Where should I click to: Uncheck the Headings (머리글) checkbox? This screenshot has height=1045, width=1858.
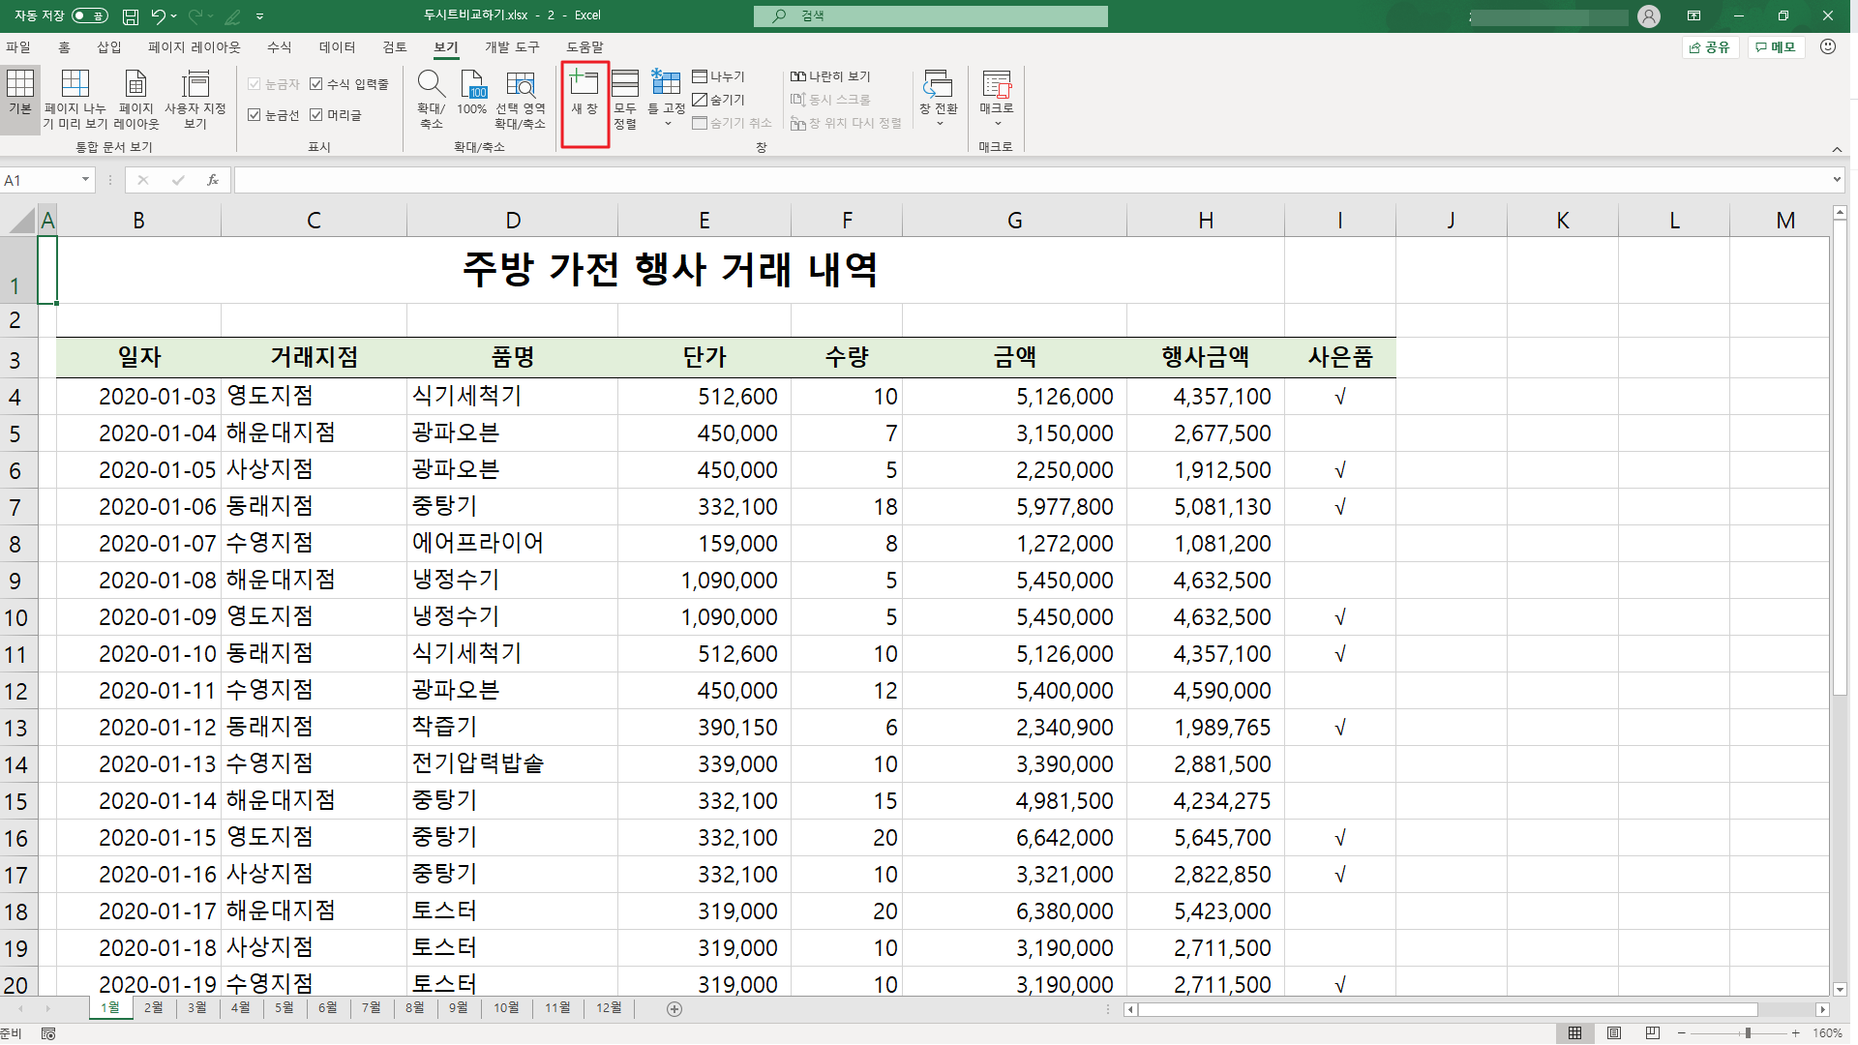316,115
